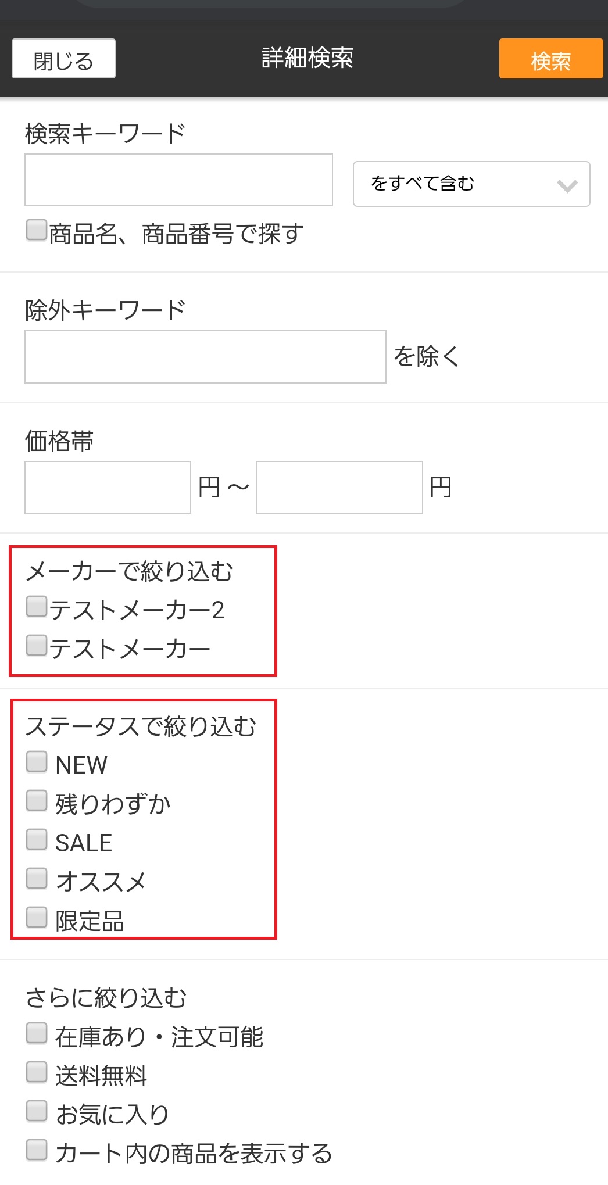Click the maximum price input field
This screenshot has width=608, height=1185.
pyautogui.click(x=339, y=487)
